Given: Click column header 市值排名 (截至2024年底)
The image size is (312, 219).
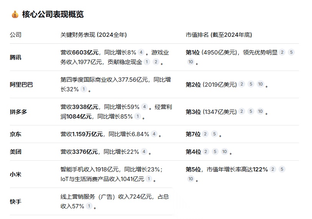Looking at the screenshot, I should [x=219, y=35].
